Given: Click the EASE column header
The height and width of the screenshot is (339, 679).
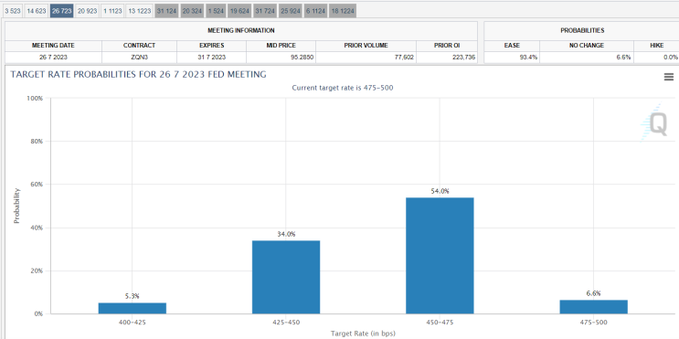Looking at the screenshot, I should pyautogui.click(x=512, y=45).
